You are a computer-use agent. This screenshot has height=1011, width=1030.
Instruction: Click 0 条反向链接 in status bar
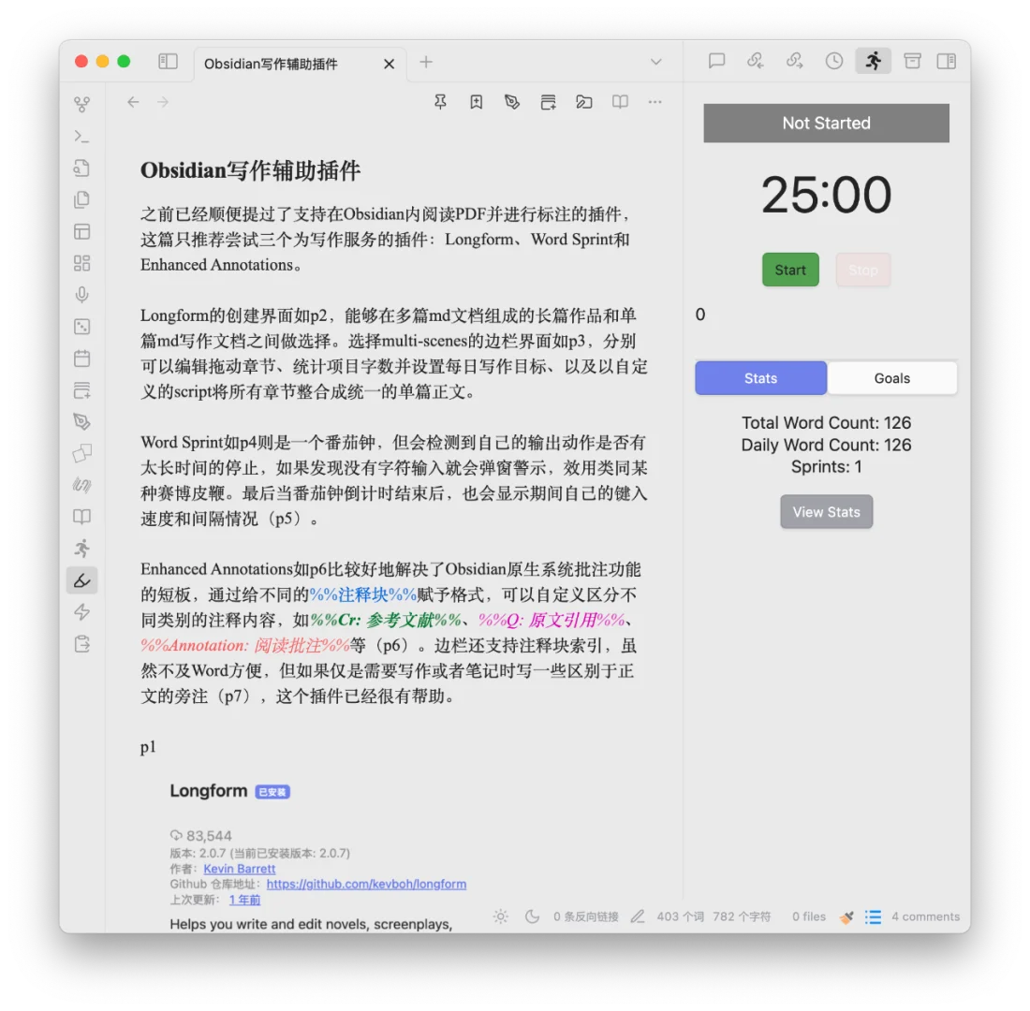pyautogui.click(x=586, y=916)
